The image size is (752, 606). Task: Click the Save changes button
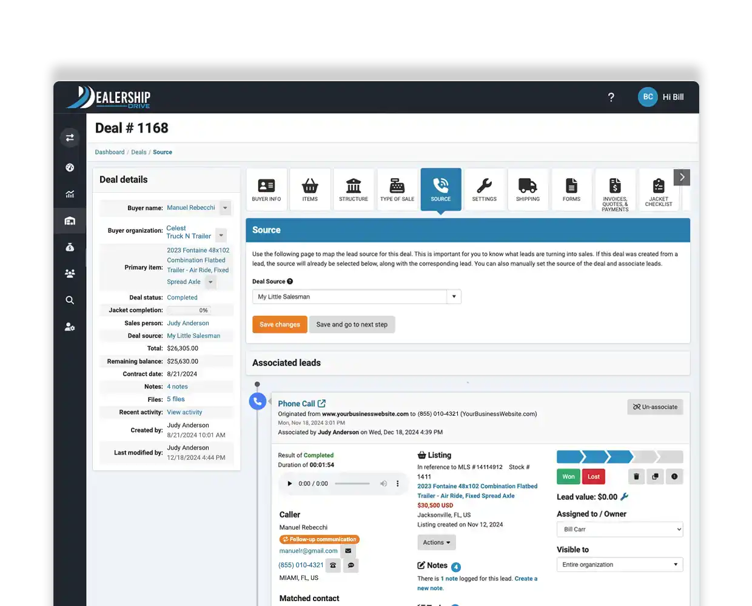[280, 325]
